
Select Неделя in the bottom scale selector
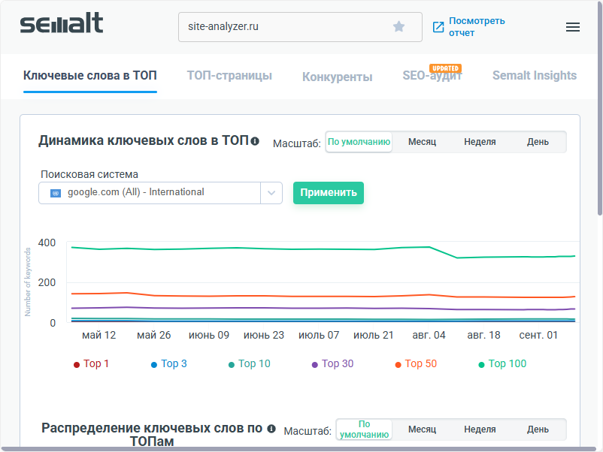pyautogui.click(x=480, y=429)
